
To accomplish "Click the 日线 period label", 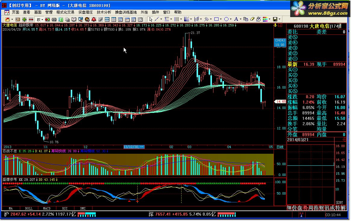I will tap(280, 147).
